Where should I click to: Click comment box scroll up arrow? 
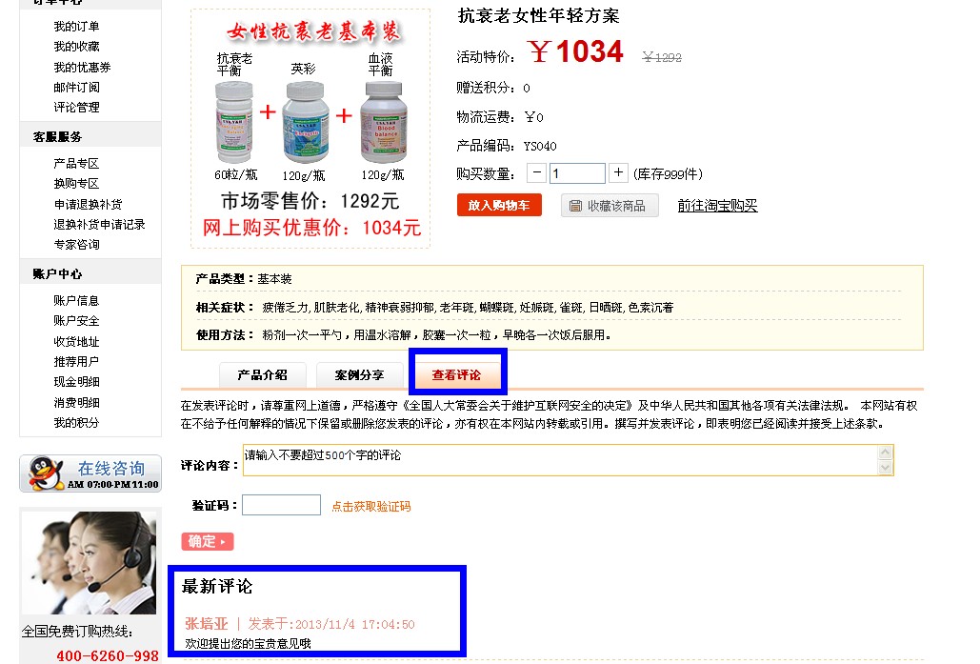885,453
